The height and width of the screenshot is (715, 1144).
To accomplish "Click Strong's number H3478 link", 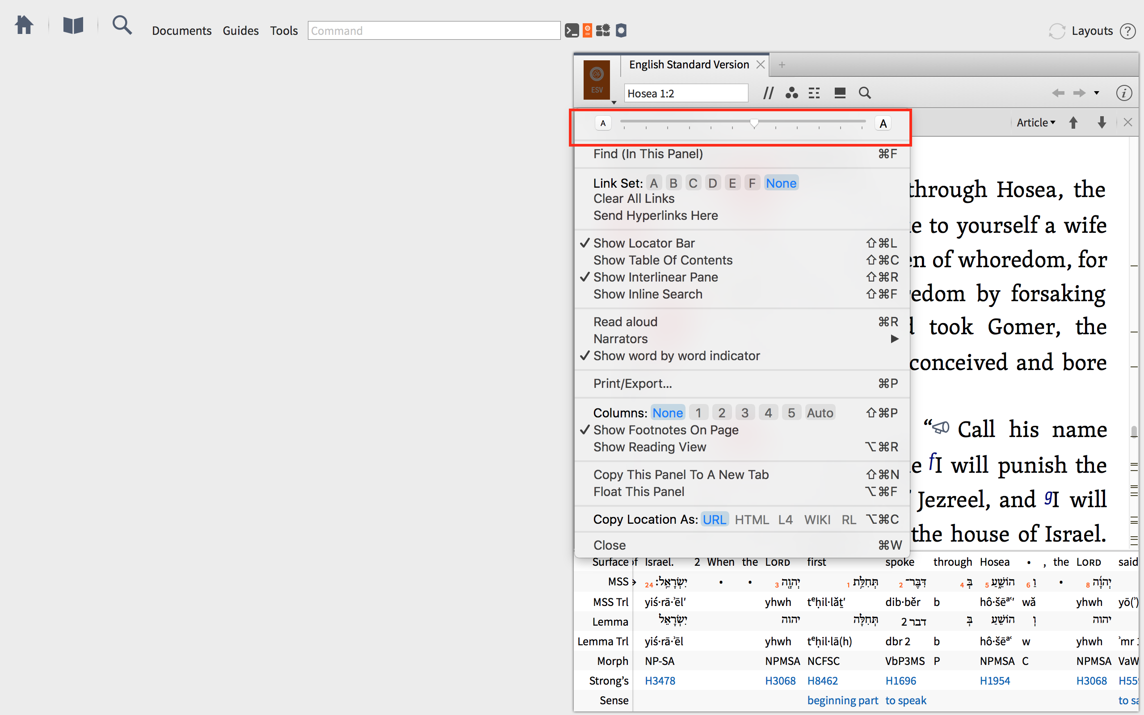I will tap(660, 681).
